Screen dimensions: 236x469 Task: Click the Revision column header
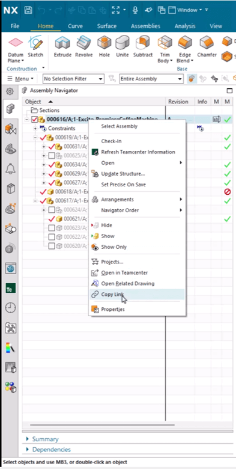tap(180, 102)
